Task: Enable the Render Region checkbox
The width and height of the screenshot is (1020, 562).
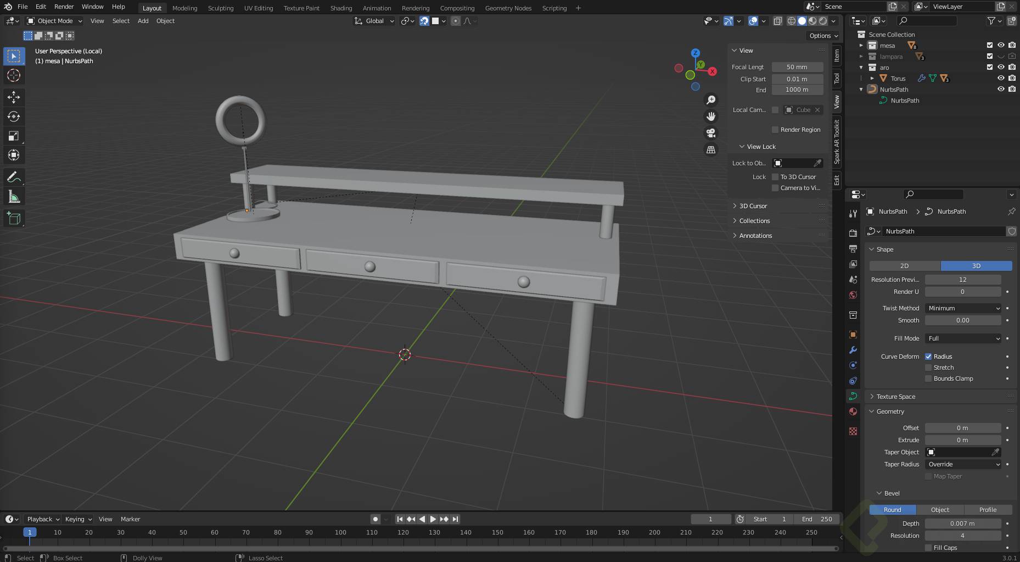Action: [x=775, y=130]
